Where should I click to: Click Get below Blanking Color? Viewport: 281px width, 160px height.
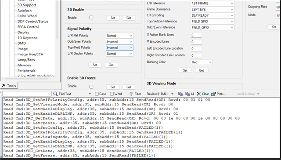[x=202, y=70]
